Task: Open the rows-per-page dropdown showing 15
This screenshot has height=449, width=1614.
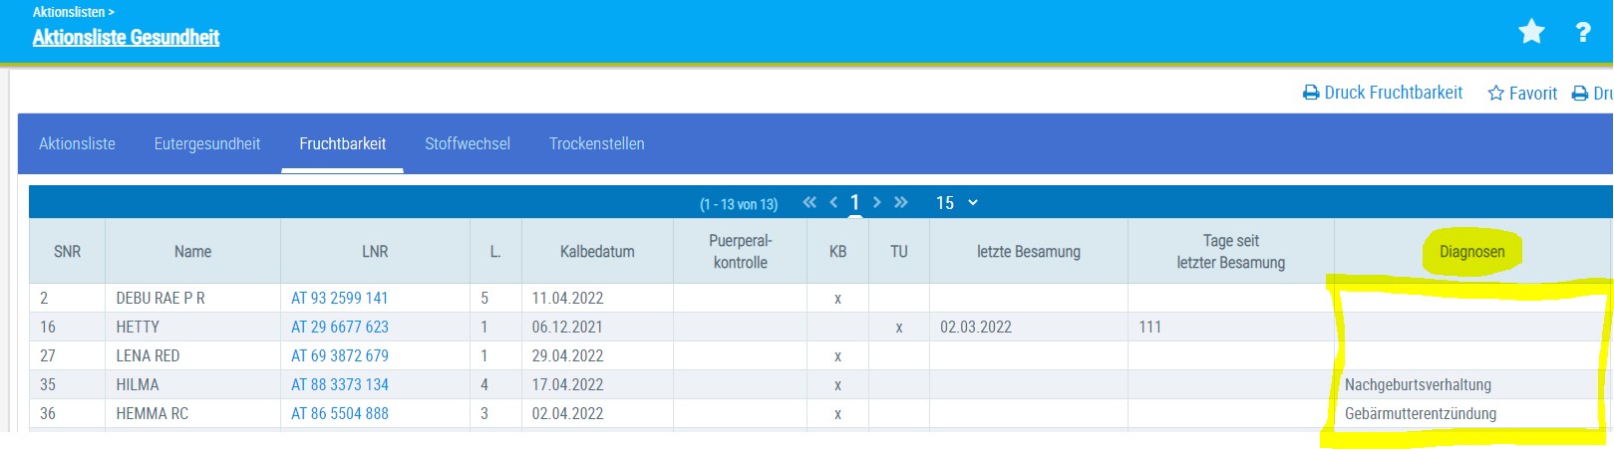Action: coord(957,203)
